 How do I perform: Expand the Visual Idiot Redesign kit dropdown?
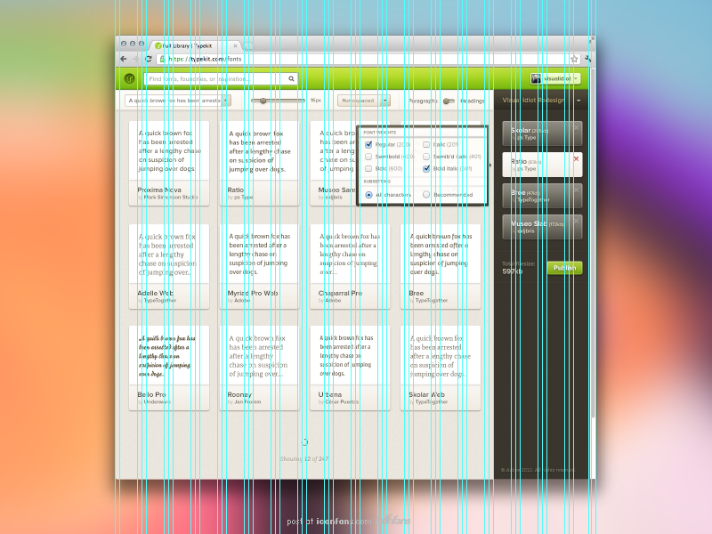tap(578, 101)
